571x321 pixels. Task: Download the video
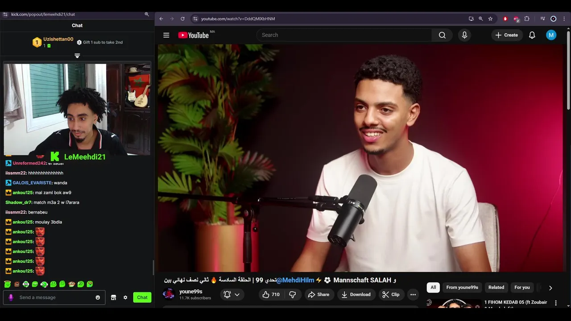click(x=356, y=294)
